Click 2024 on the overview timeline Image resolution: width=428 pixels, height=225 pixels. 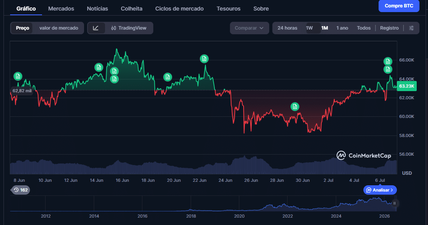tap(336, 216)
